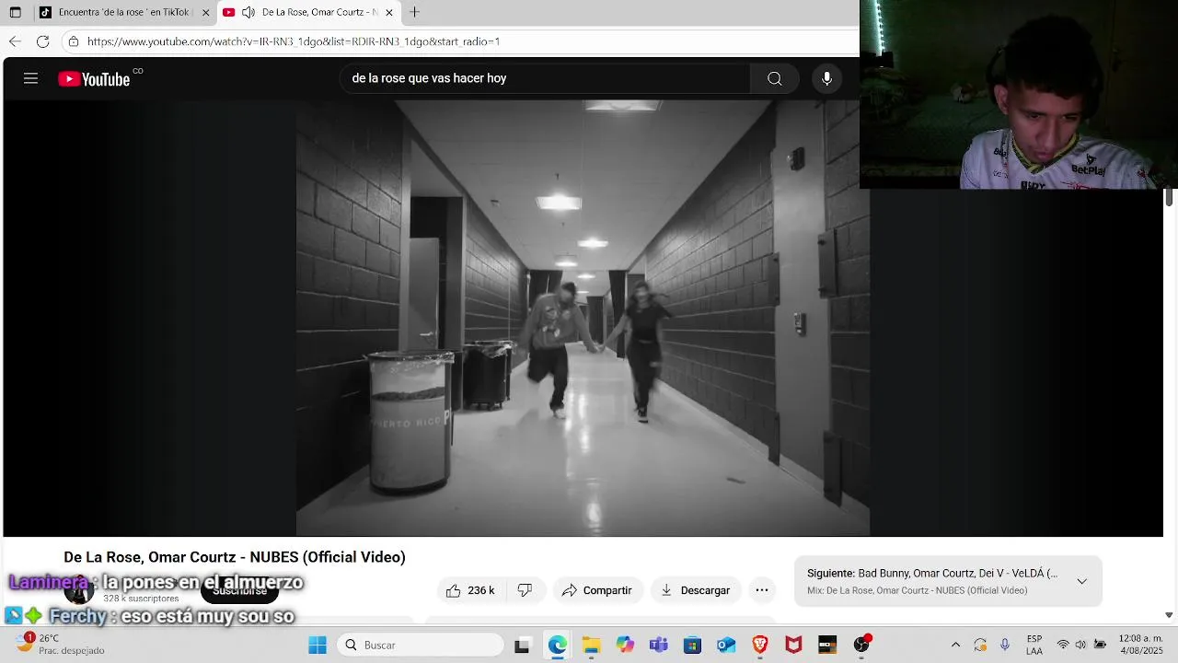The height and width of the screenshot is (663, 1178).
Task: Click the Suscribirse button
Action: (x=239, y=590)
